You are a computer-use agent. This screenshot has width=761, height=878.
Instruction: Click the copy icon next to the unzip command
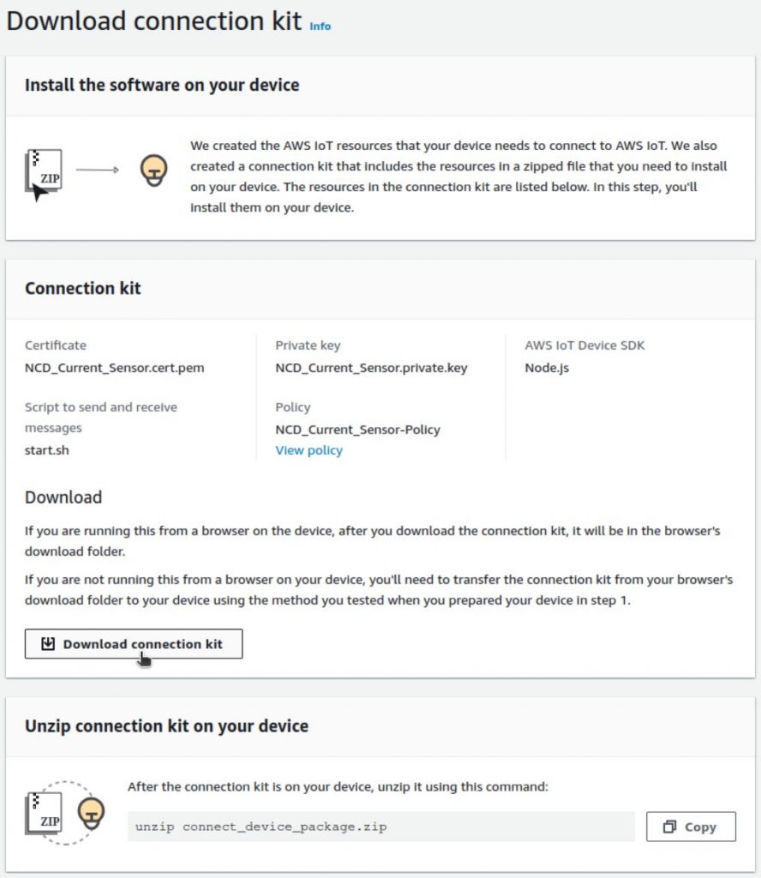670,827
